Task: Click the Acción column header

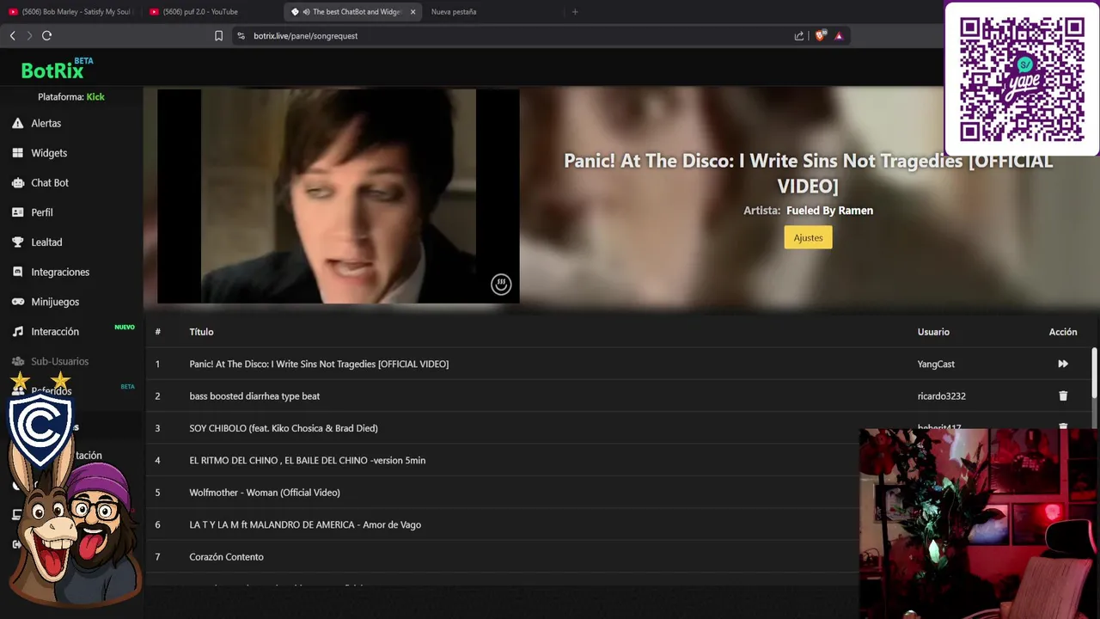Action: [1063, 332]
